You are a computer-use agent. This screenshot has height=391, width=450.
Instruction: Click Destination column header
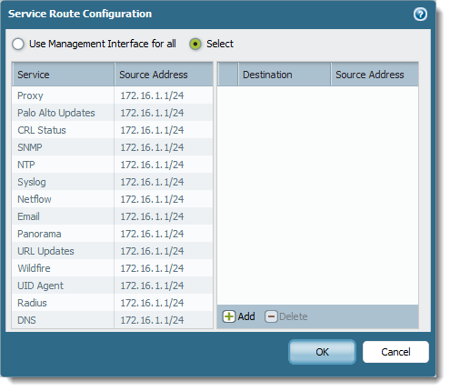pos(285,75)
